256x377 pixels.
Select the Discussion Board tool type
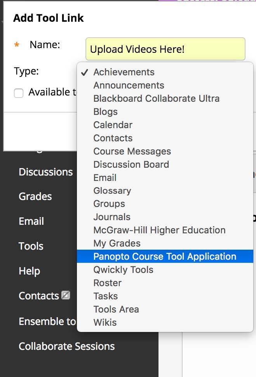(131, 164)
